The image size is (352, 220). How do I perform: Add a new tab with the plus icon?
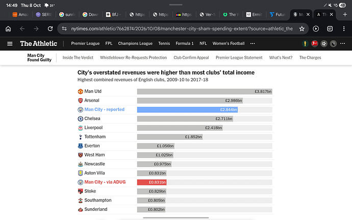[345, 14]
